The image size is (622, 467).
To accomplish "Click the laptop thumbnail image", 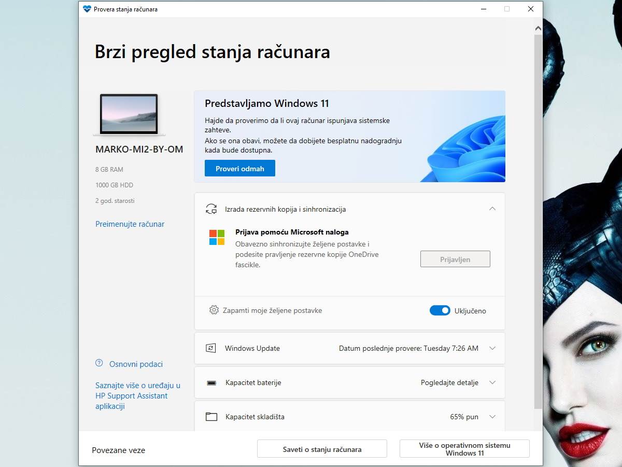I will (x=129, y=114).
